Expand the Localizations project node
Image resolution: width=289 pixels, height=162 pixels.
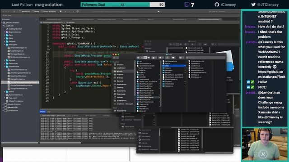click(3, 111)
